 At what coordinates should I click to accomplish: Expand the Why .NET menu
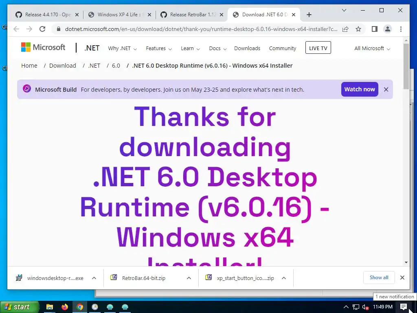pyautogui.click(x=122, y=48)
